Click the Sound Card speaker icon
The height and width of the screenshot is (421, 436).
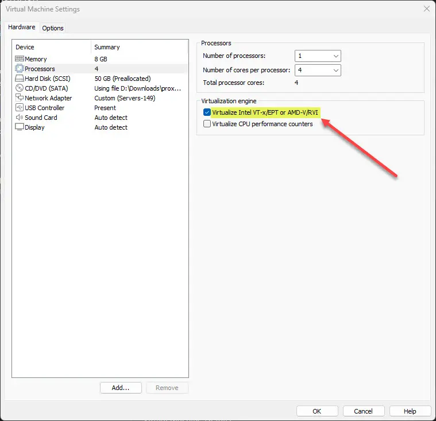tap(19, 117)
